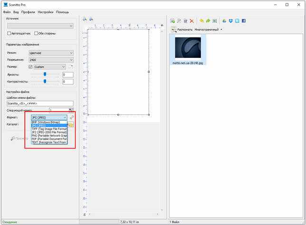Select the motto.net.ua-26148.jpg thumbnail
The image size is (306, 225).
point(188,50)
